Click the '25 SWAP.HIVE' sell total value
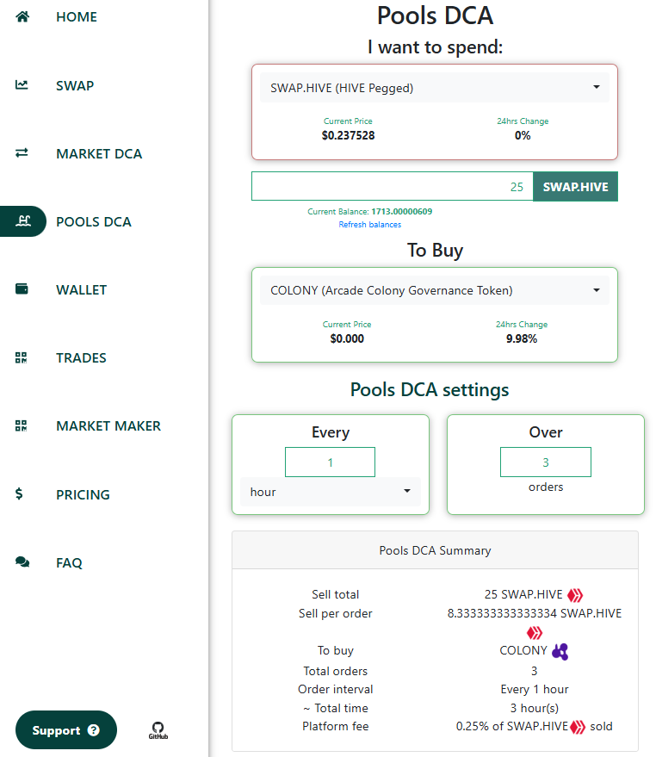This screenshot has height=757, width=656. 523,594
